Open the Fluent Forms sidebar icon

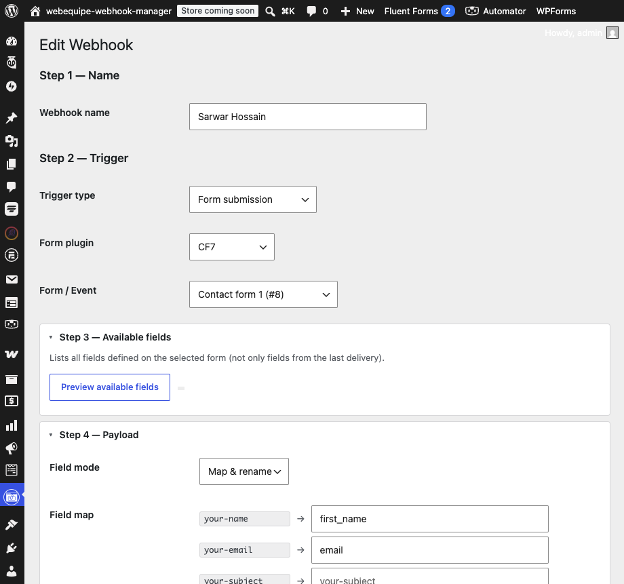12,209
